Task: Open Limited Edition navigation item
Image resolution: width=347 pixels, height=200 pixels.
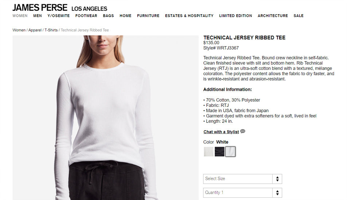Action: click(x=235, y=16)
